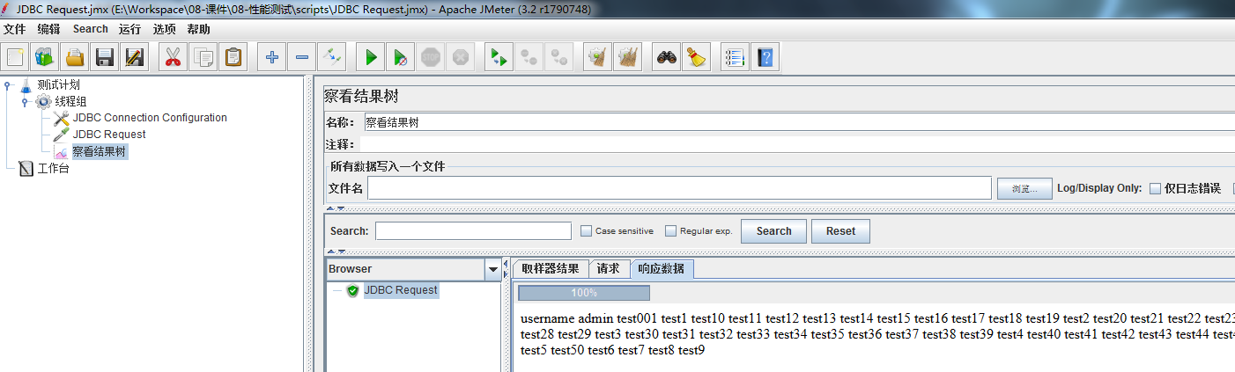The width and height of the screenshot is (1235, 372).
Task: Open the Templates icon in toolbar
Action: (x=45, y=58)
